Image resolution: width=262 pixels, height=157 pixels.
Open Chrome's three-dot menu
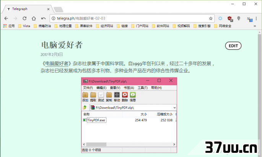tap(256, 18)
